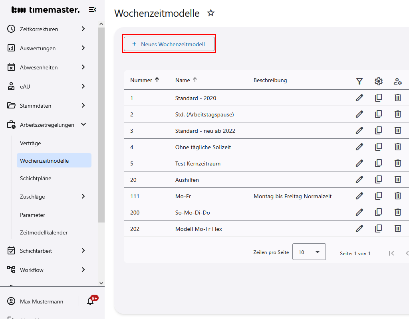Click the star icon next to Wochenzeitmodelle title
The image size is (409, 319).
211,13
